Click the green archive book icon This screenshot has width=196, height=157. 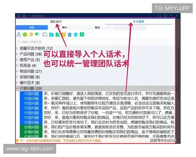point(82,34)
